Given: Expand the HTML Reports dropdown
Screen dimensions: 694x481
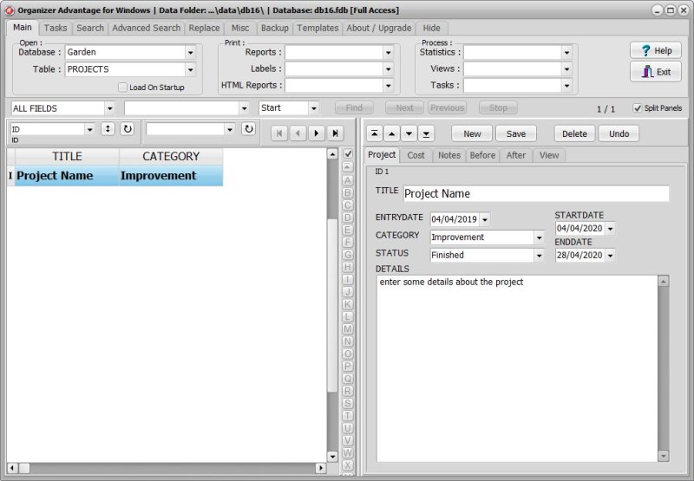Looking at the screenshot, I should click(x=388, y=85).
